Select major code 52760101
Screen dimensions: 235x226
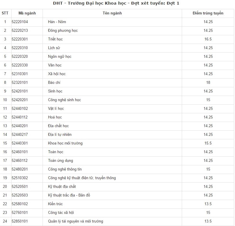point(20,213)
